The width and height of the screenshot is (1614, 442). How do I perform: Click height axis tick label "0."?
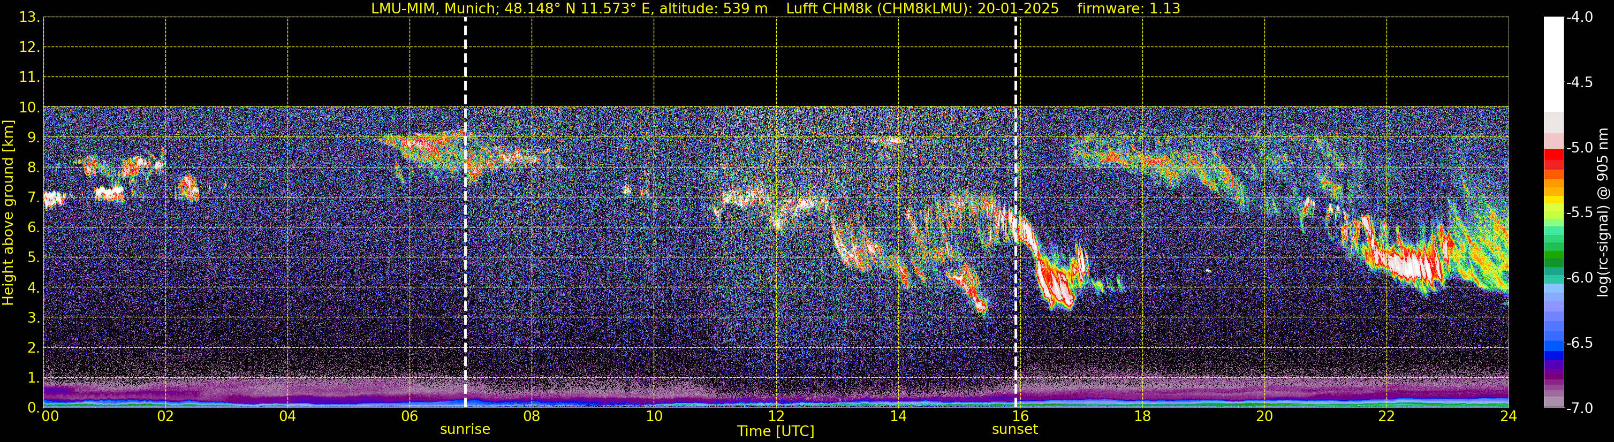(33, 408)
